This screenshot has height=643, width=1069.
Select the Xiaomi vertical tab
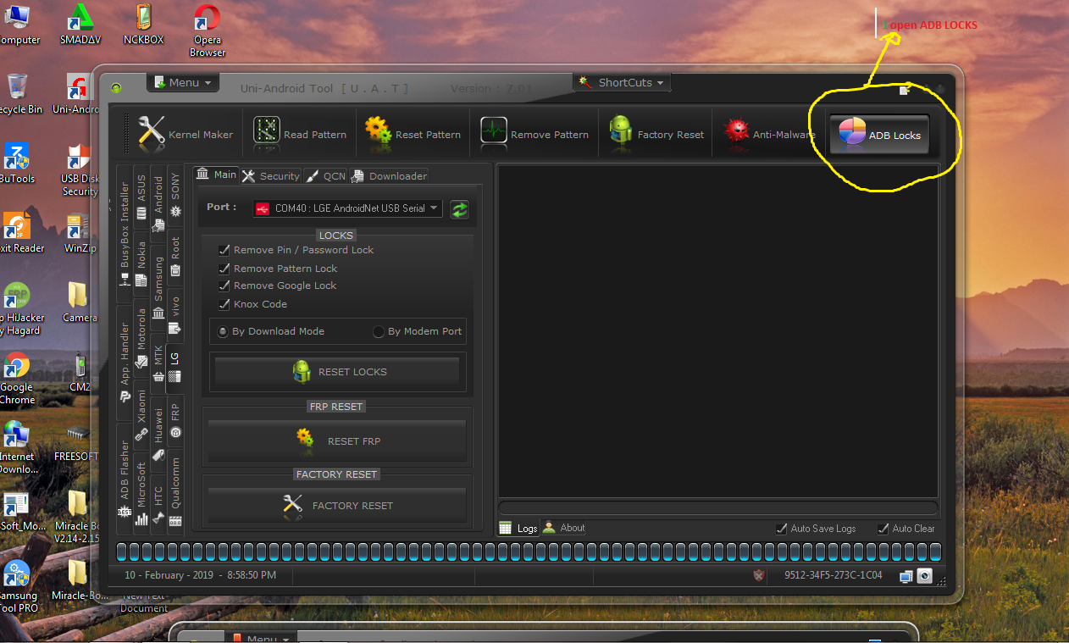(x=141, y=416)
